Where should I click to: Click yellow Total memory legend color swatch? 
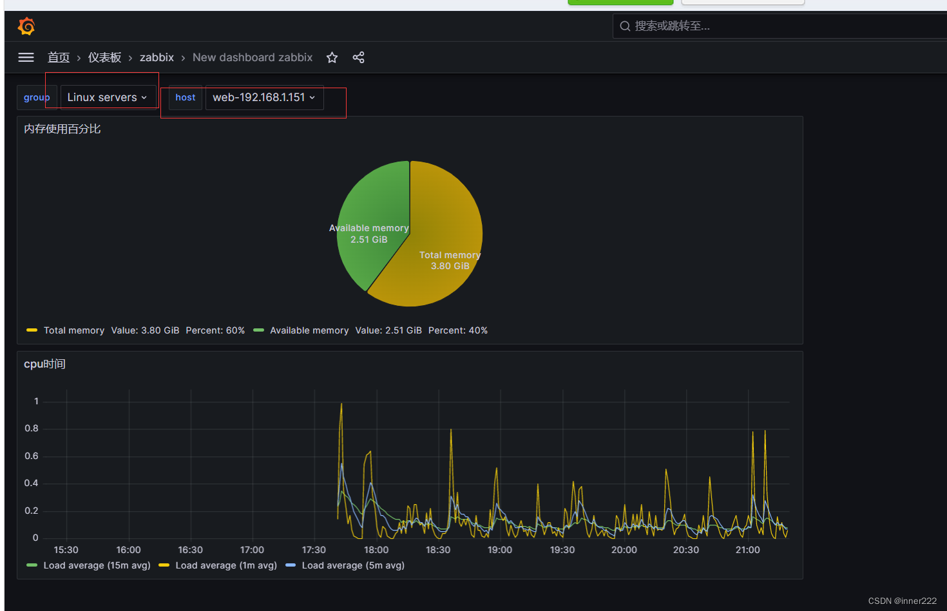(x=32, y=330)
